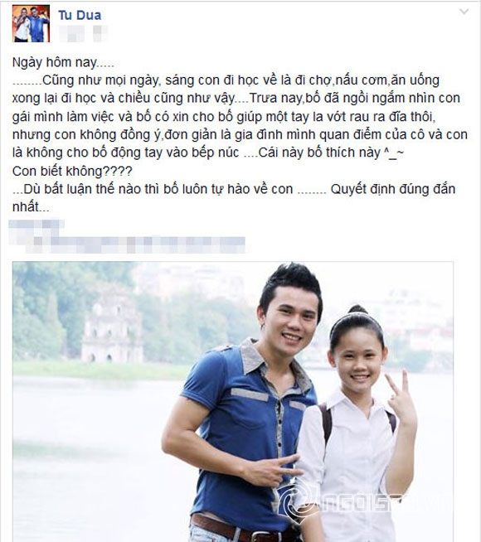Click the blurred privacy icon beside the timestamp
Viewport: 481px width, 542px height.
(100, 34)
